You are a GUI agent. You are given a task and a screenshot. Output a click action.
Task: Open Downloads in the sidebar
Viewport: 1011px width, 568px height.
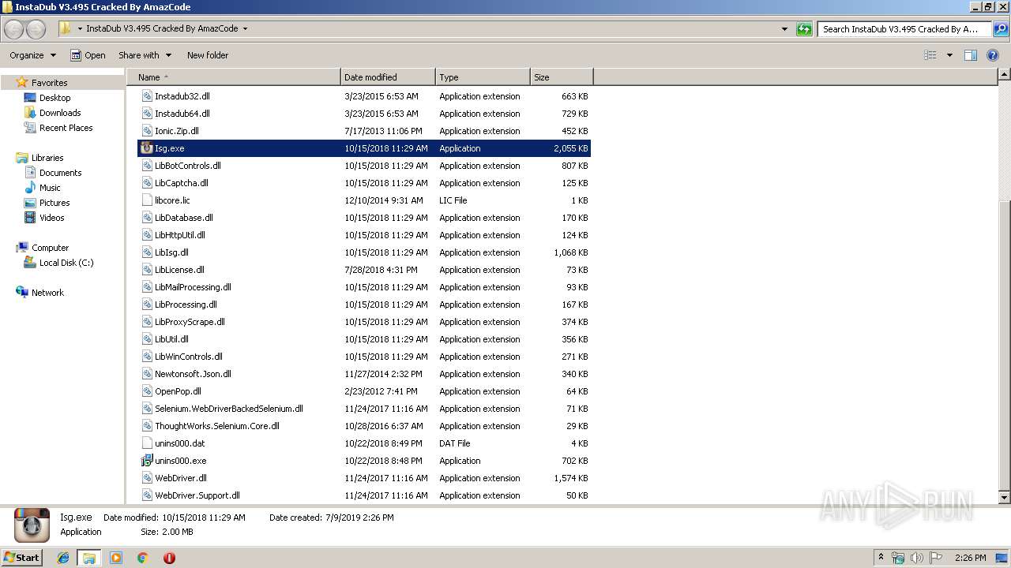point(52,113)
